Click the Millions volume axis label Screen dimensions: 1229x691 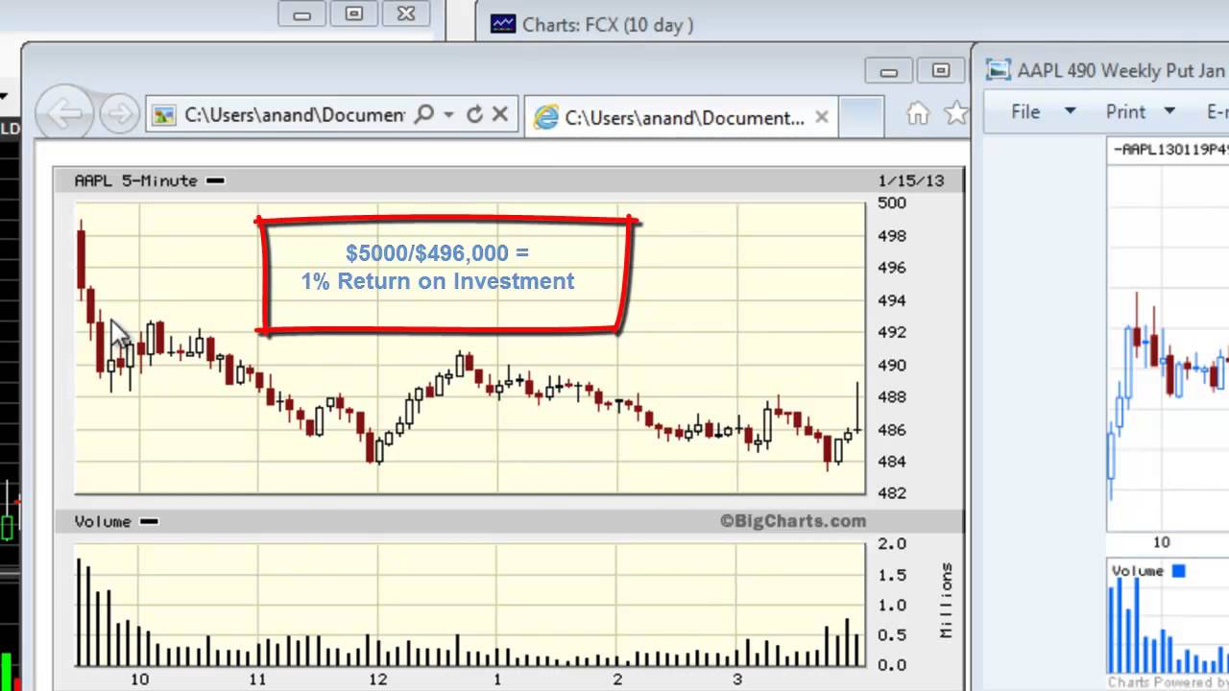tap(947, 602)
